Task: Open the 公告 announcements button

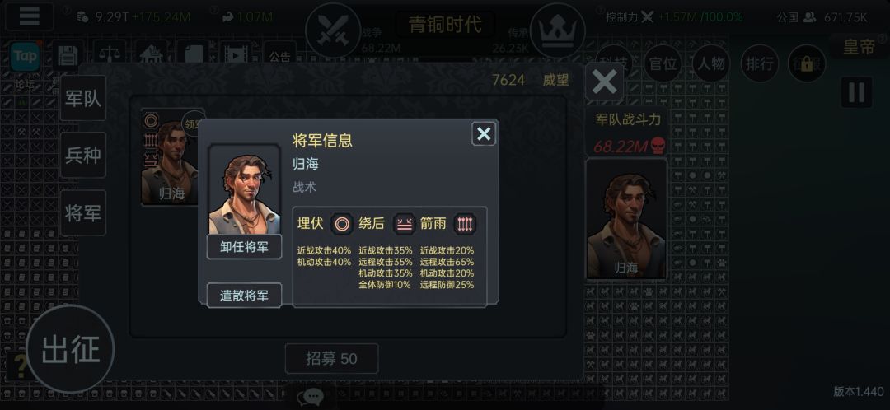Action: 280,56
